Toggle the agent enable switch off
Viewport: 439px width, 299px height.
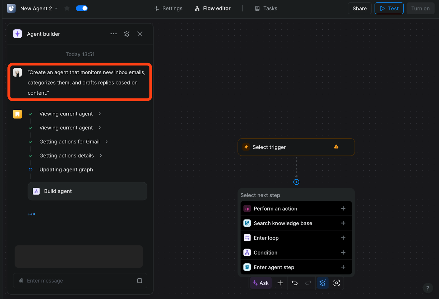coord(82,9)
